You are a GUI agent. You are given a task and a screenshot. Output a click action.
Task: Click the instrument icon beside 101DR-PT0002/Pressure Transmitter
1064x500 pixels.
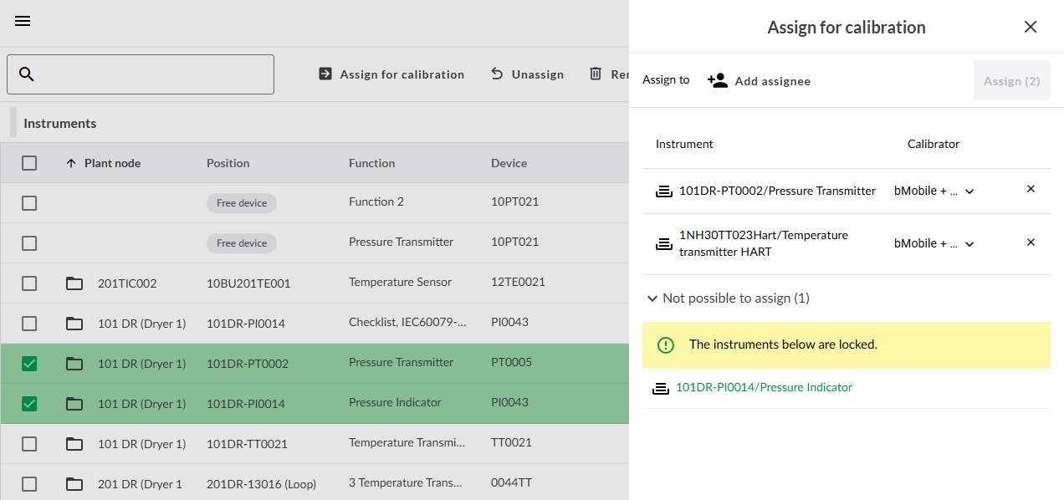[663, 191]
